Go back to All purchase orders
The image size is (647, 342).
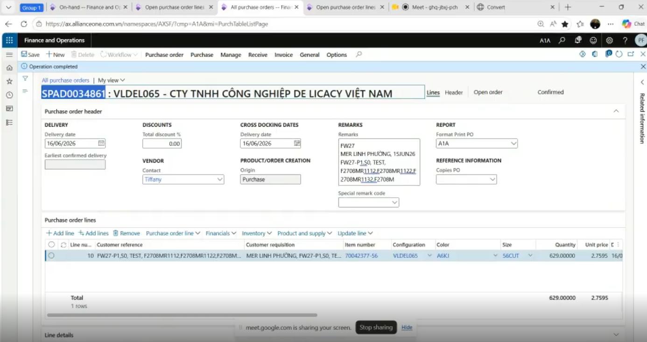tap(65, 80)
